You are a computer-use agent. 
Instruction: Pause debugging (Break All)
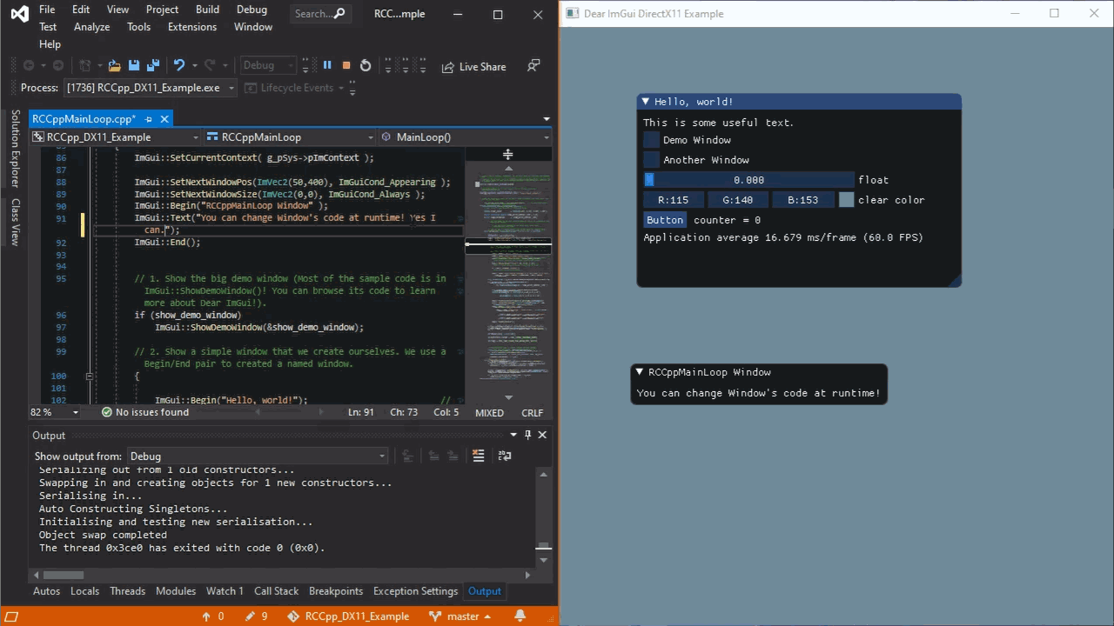[x=327, y=65]
